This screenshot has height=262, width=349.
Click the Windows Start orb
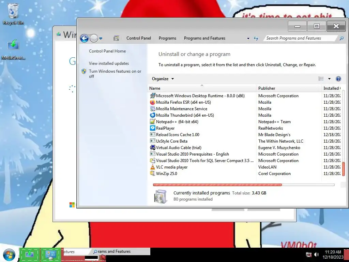click(9, 255)
